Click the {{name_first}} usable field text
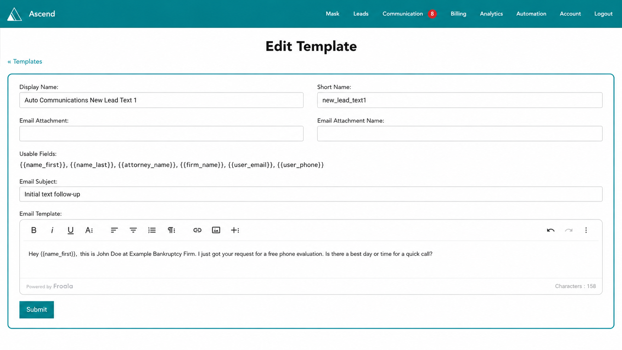The height and width of the screenshot is (350, 622). (x=43, y=165)
